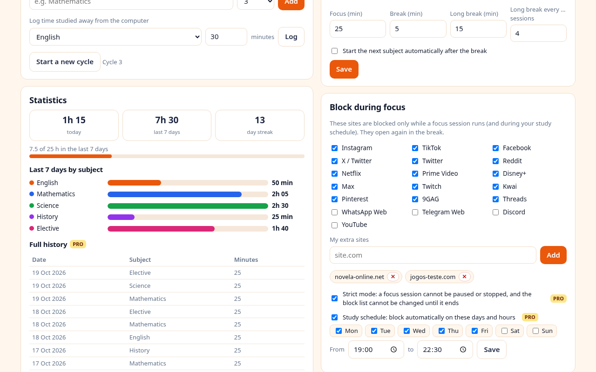
Task: Click the weekly hours progress bar
Action: click(x=167, y=156)
